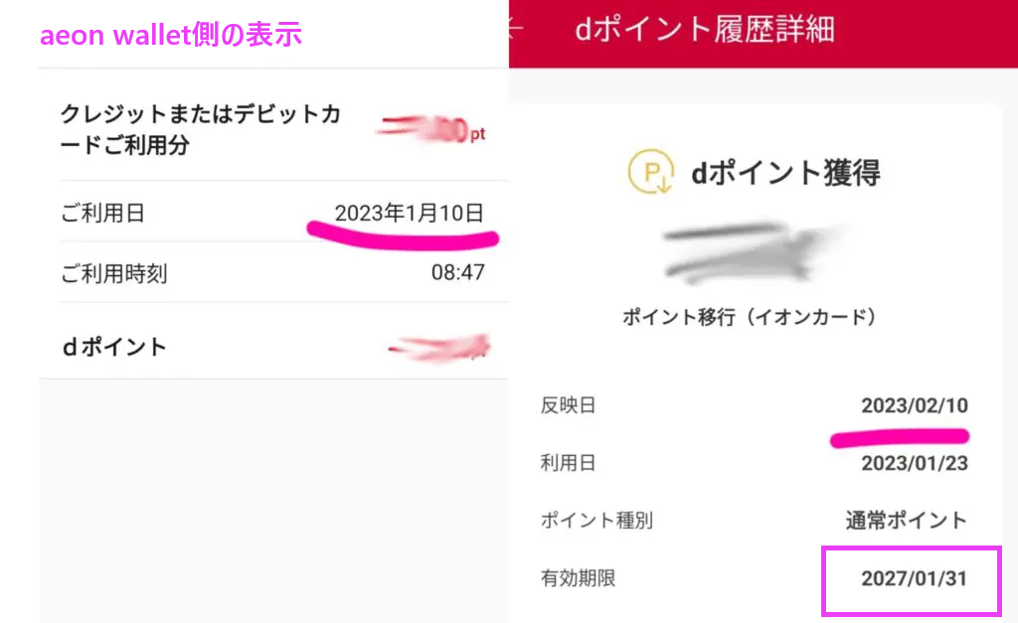The height and width of the screenshot is (623, 1018).
Task: Open the クレジットまたはデビットカードご利用分 row
Action: (x=273, y=128)
